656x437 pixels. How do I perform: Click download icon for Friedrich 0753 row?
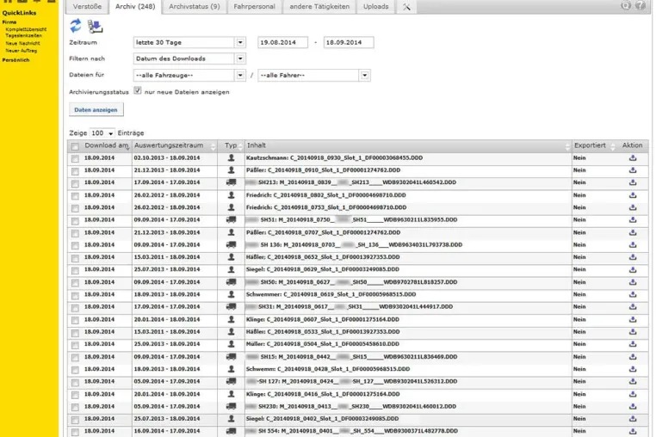(633, 207)
